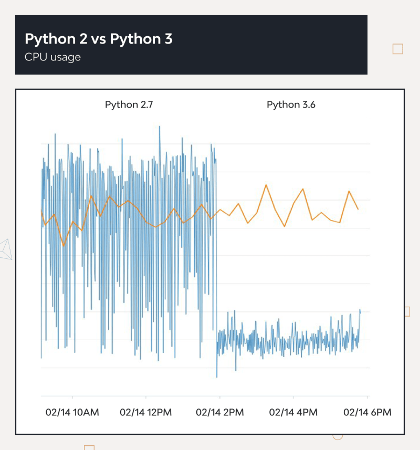
Task: Click the "CPU usage" subtitle
Action: tap(52, 57)
